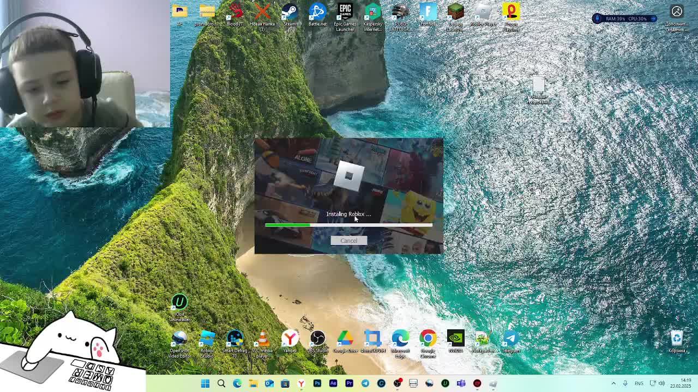Launch Battle.net from desktop

pyautogui.click(x=317, y=15)
